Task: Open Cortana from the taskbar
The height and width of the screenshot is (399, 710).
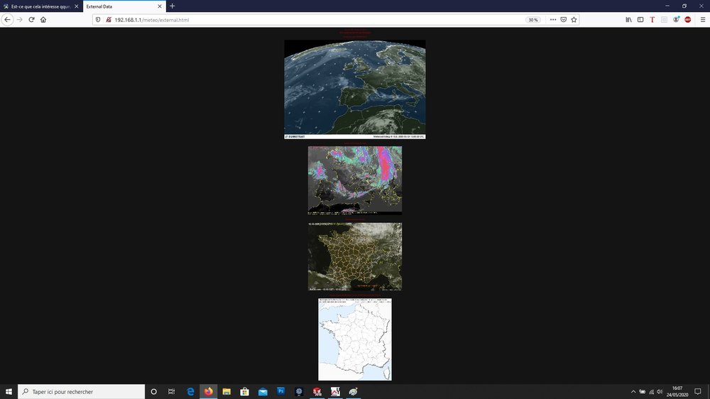Action: coord(153,391)
